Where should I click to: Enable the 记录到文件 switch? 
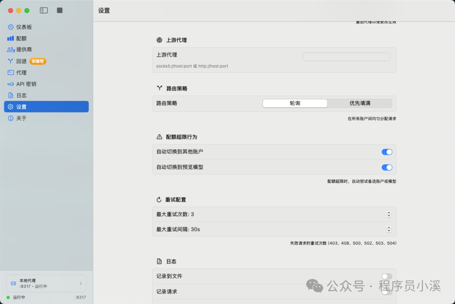[387, 277]
